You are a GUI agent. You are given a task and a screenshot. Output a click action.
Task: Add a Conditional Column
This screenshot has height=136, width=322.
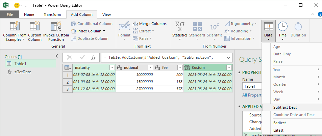tap(92, 24)
